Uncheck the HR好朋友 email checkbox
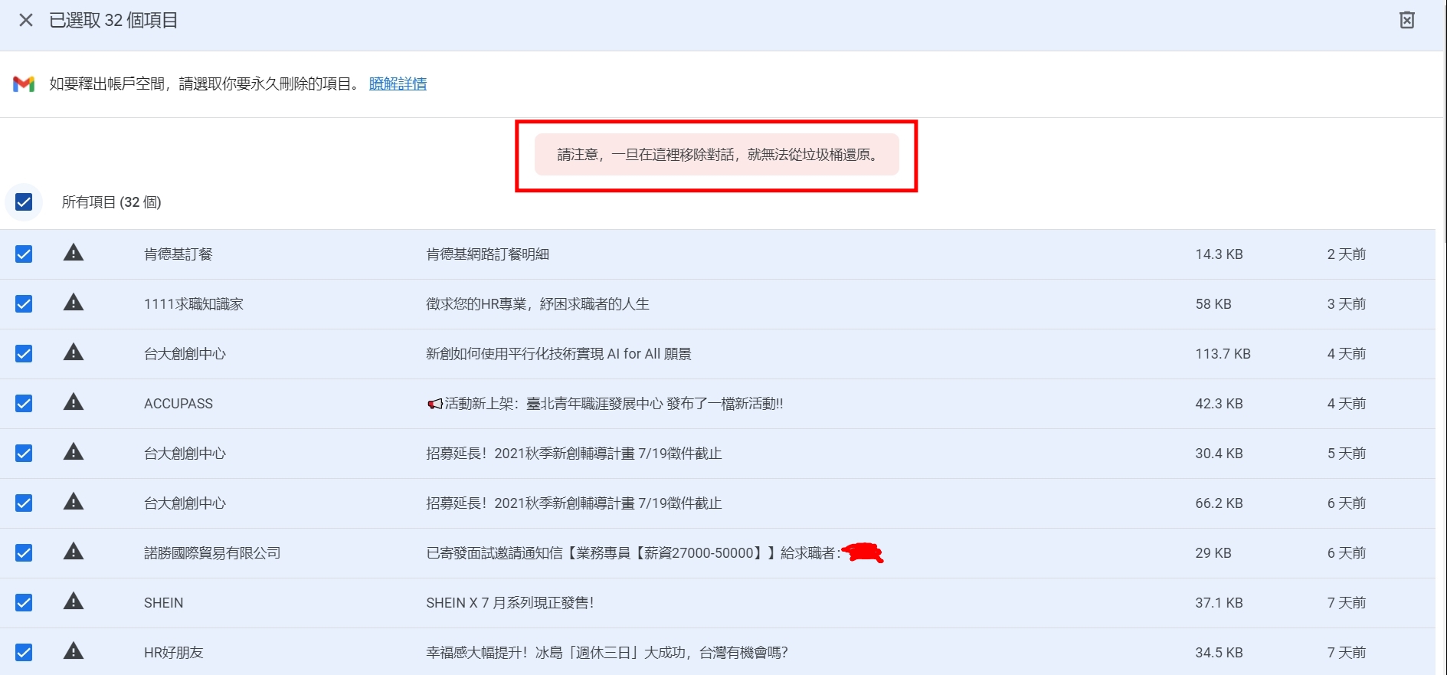1447x675 pixels. (24, 653)
